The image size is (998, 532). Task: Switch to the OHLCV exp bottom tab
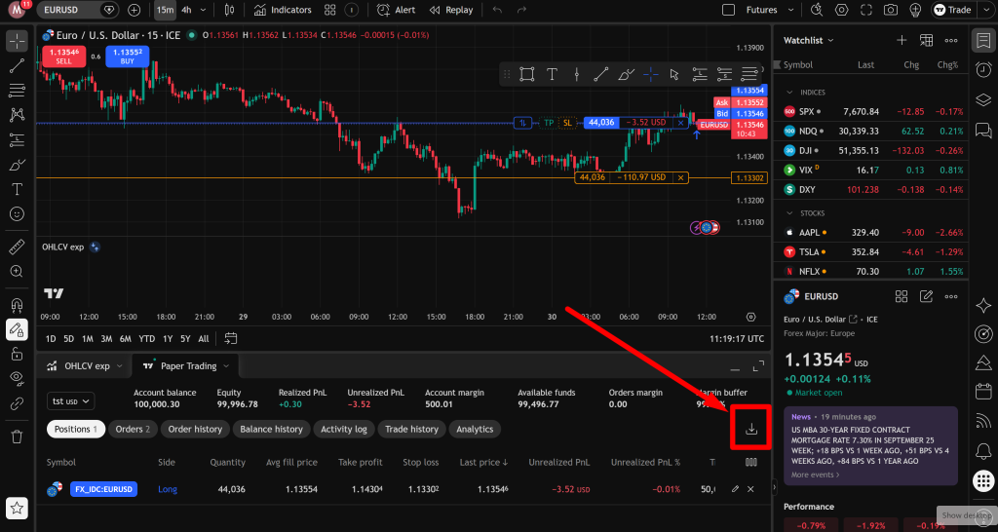(x=84, y=366)
